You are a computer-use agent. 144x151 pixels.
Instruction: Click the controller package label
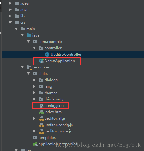(x=53, y=48)
